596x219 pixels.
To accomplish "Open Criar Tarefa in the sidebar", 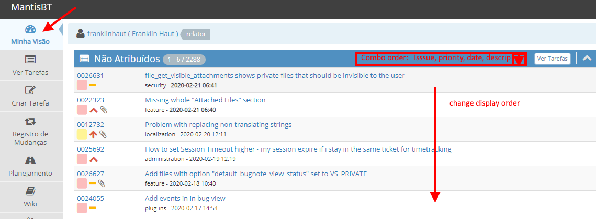I will pyautogui.click(x=30, y=90).
